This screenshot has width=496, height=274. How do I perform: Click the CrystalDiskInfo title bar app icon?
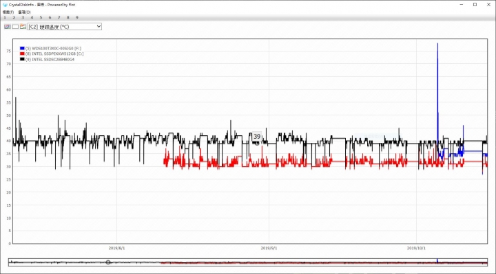click(5, 5)
